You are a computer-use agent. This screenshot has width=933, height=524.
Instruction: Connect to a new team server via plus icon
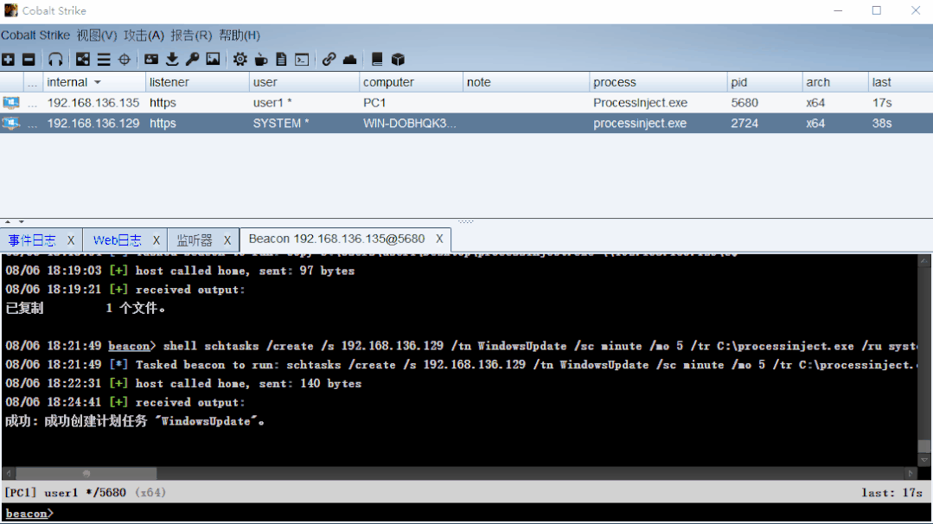[9, 60]
